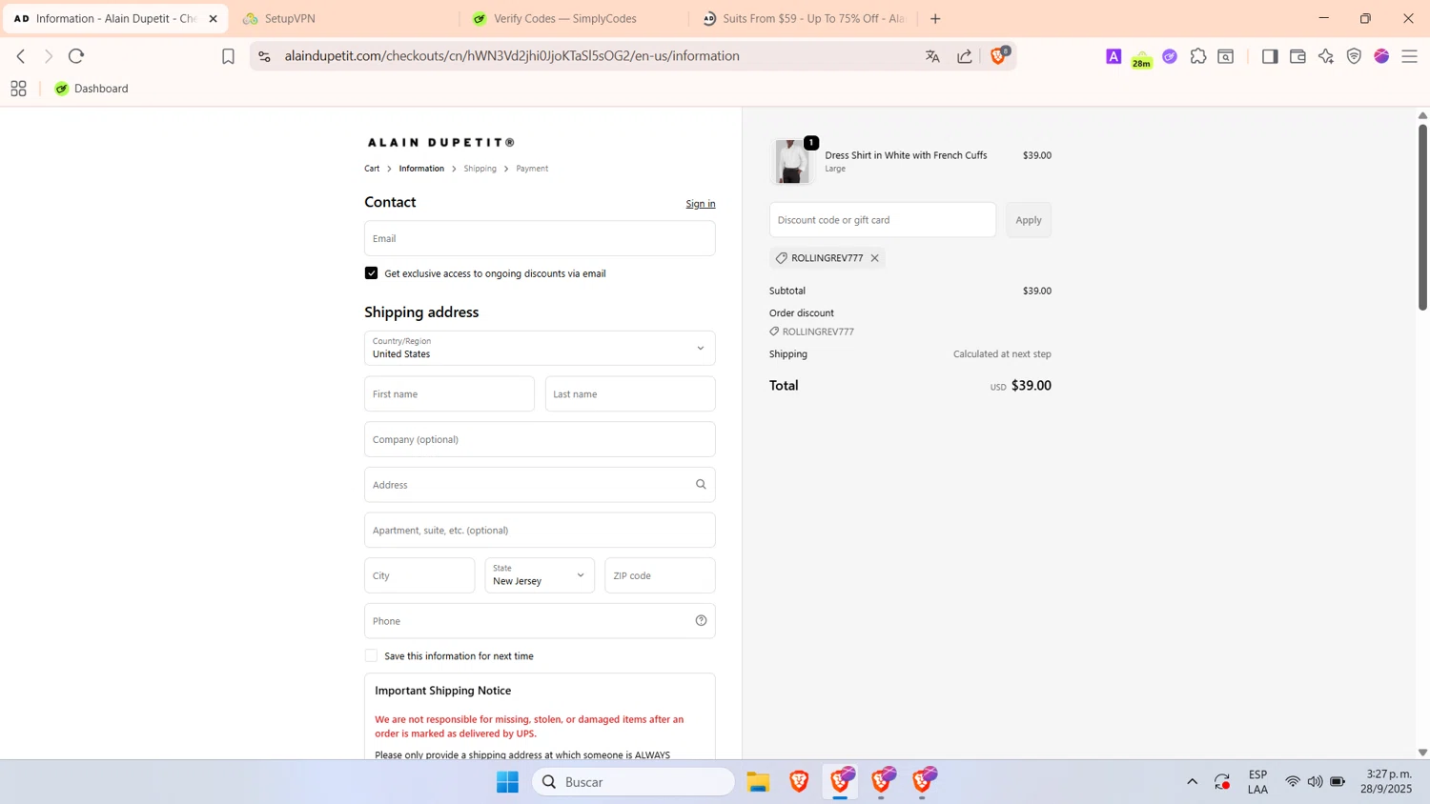
Task: Click the translate page icon
Action: 932,56
